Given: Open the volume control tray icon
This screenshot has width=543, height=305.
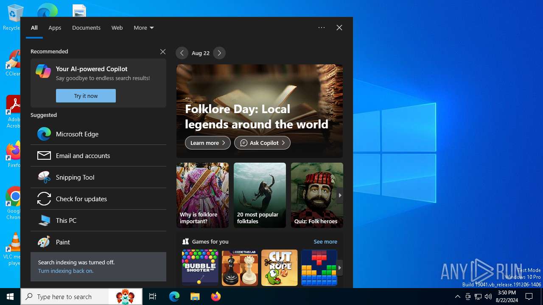Looking at the screenshot, I should click(488, 297).
